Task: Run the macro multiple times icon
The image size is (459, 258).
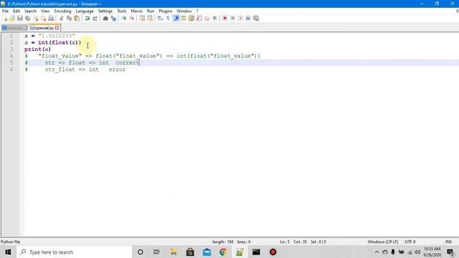Action: coord(248,19)
